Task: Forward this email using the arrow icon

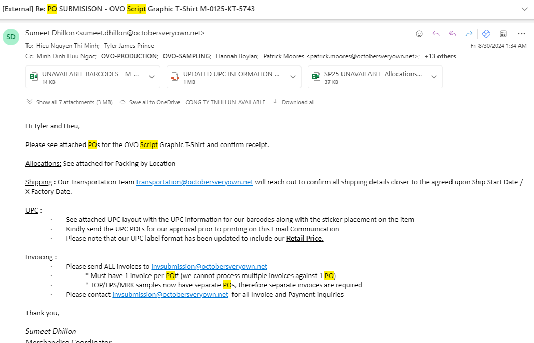Action: pos(469,34)
